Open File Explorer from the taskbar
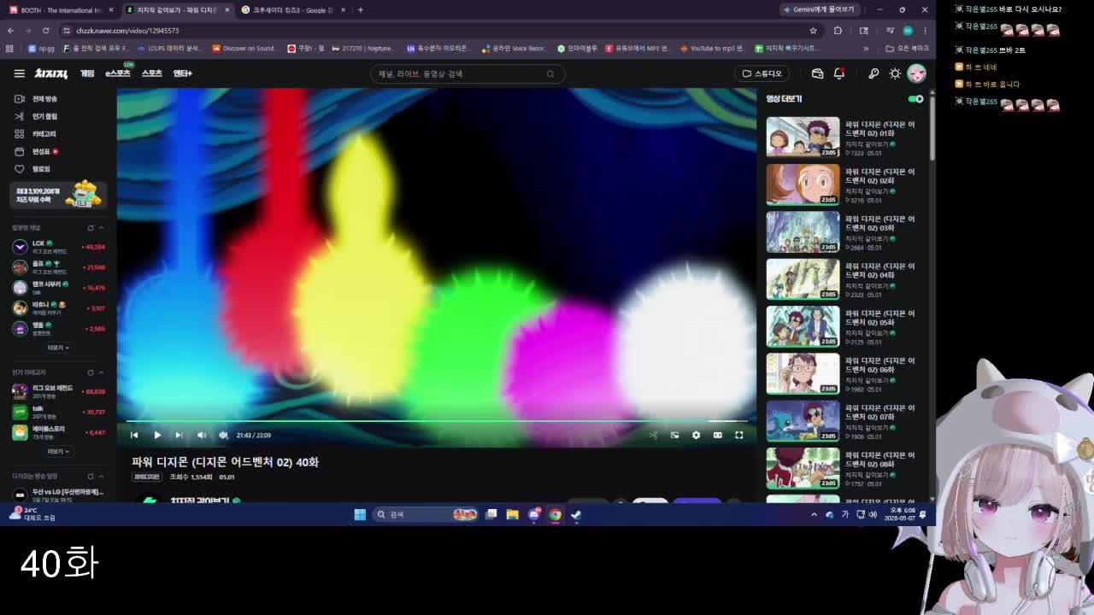 click(x=512, y=514)
